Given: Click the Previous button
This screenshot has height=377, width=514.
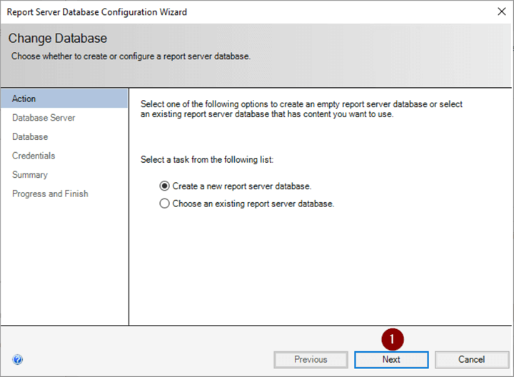Looking at the screenshot, I should 311,359.
